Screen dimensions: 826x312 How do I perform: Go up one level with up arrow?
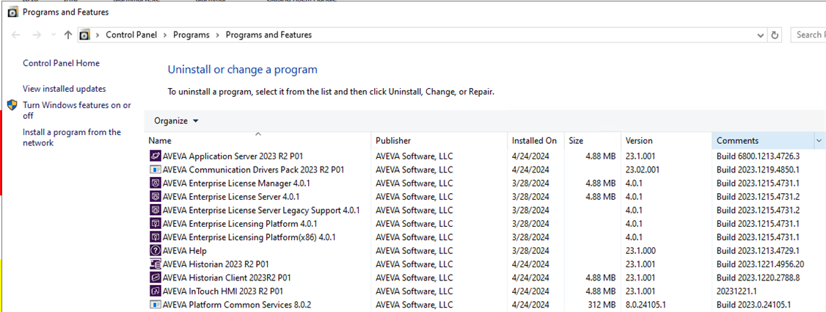(67, 35)
